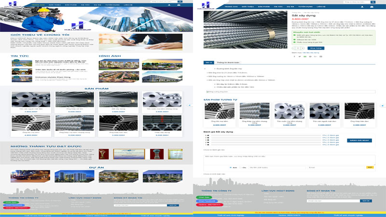
Task: Click the blue Chat Facebook badge on the product page
Action: click(x=207, y=201)
